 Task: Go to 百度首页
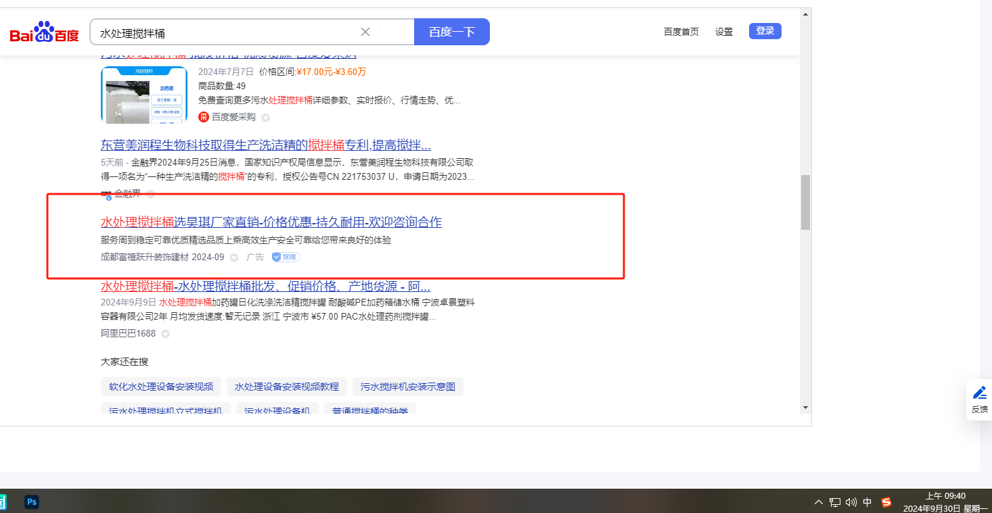point(681,32)
